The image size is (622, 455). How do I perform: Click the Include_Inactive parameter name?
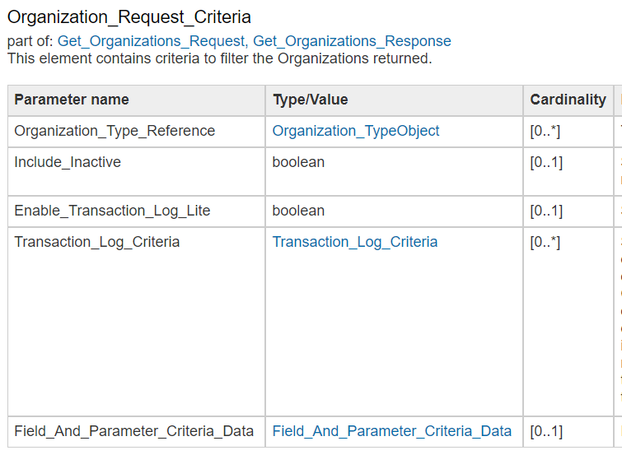(68, 162)
